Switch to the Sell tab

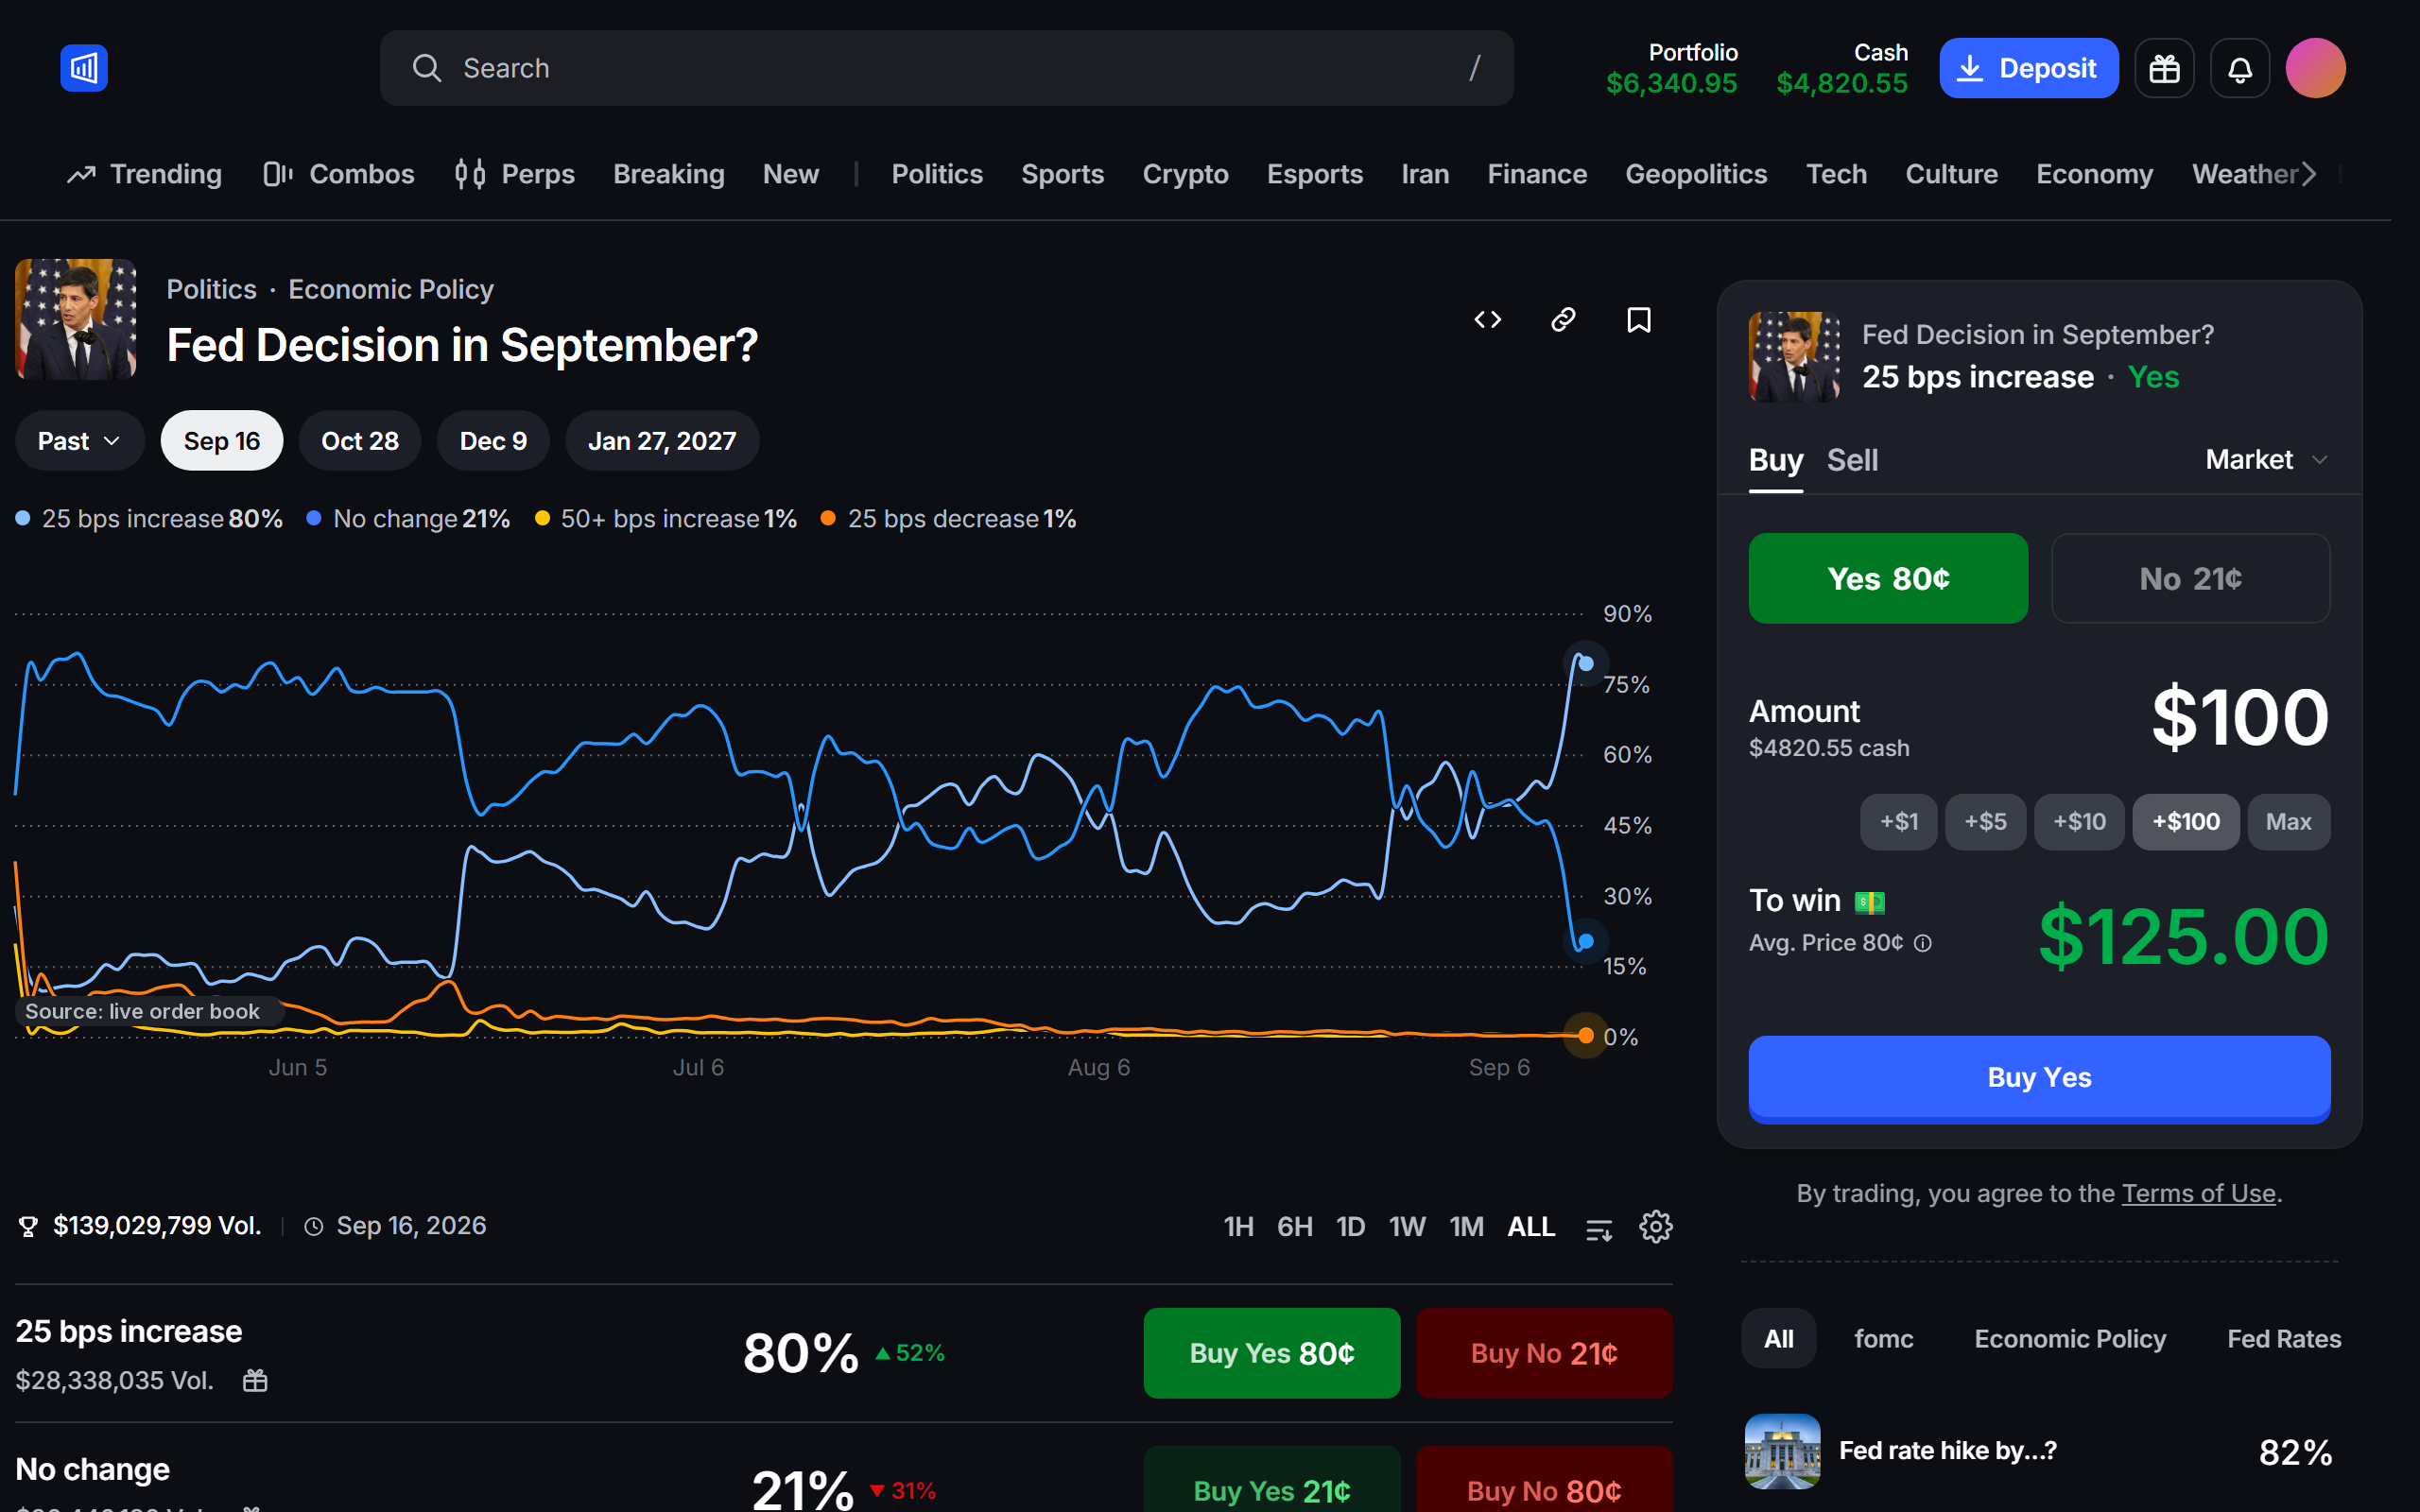[1852, 460]
